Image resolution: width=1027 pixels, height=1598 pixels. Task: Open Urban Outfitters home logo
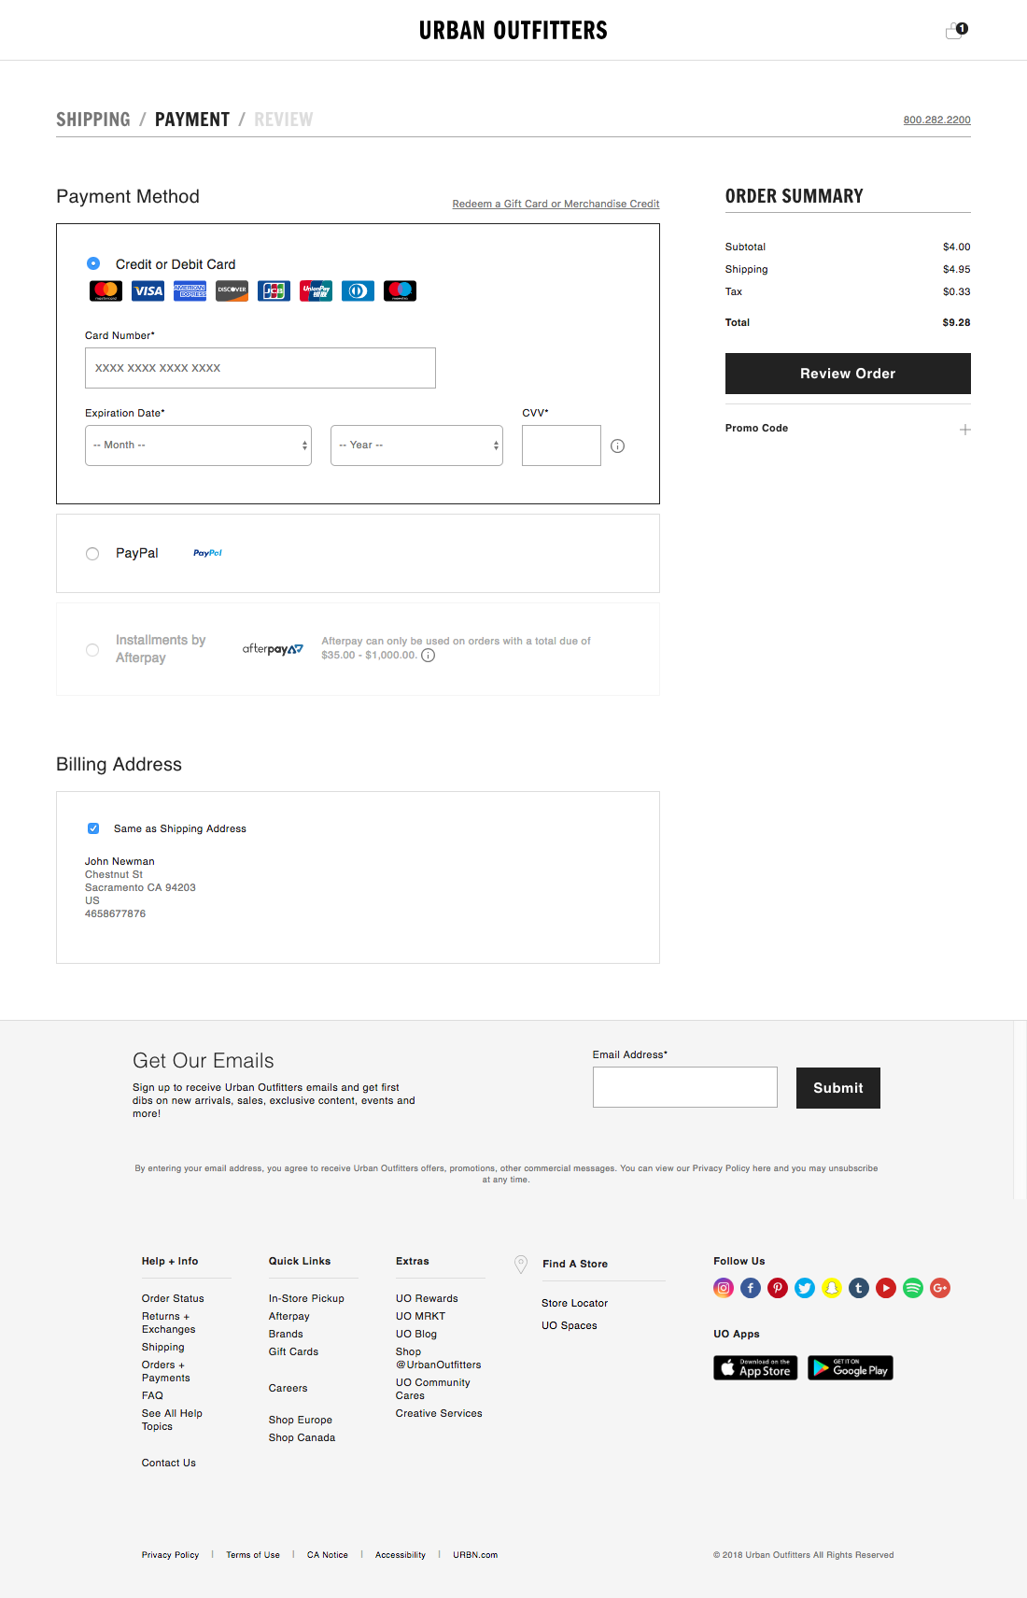tap(513, 31)
